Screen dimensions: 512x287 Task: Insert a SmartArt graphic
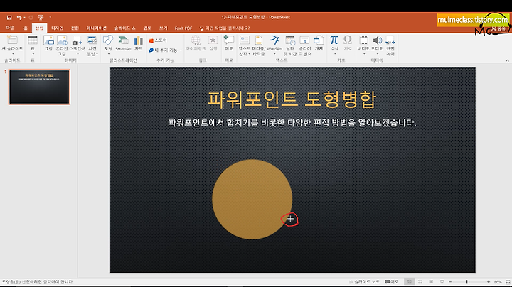click(123, 44)
